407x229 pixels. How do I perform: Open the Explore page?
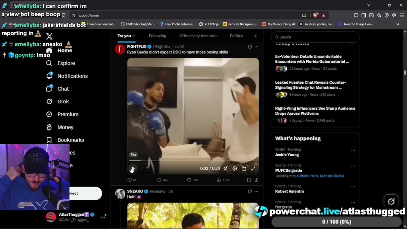(61, 63)
